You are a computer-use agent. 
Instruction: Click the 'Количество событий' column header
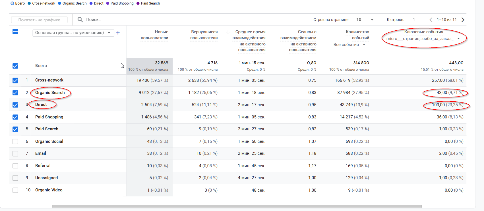pos(357,35)
